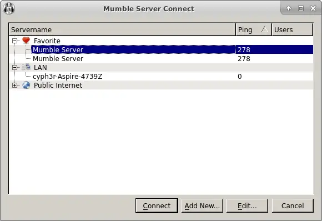
Task: Sort by Servername column header
Action: (x=122, y=29)
